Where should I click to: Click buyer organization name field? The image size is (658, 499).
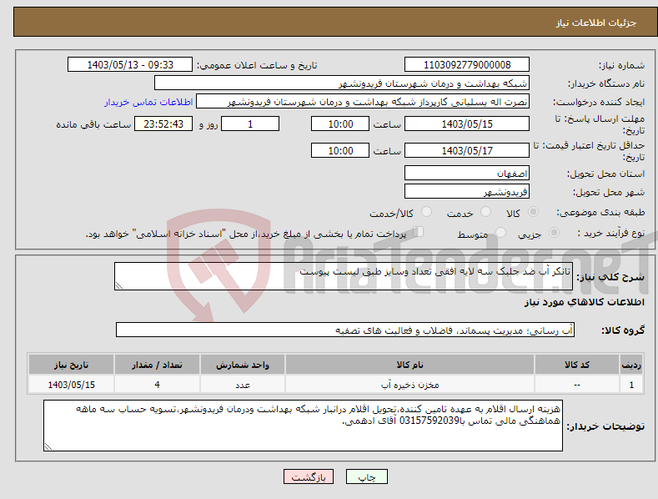pos(342,83)
